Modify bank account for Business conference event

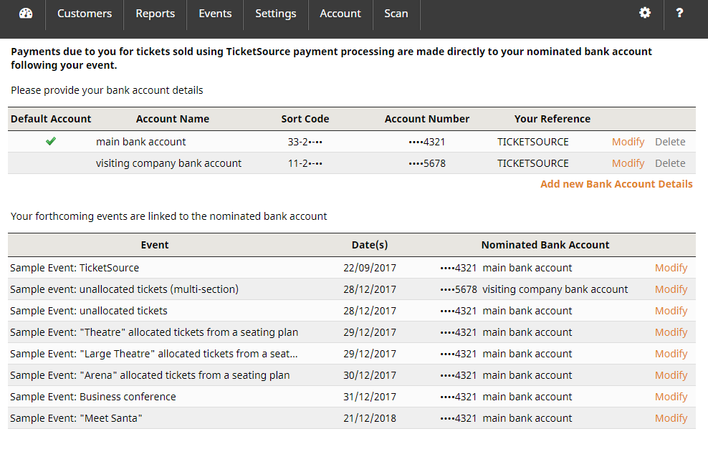point(671,397)
